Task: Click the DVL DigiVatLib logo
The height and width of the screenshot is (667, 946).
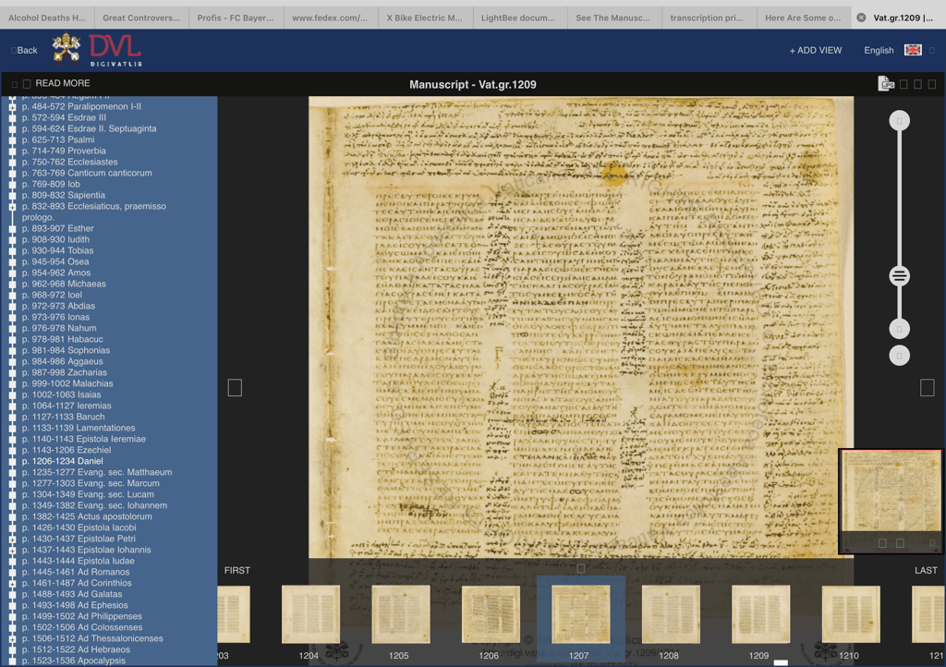Action: (115, 50)
